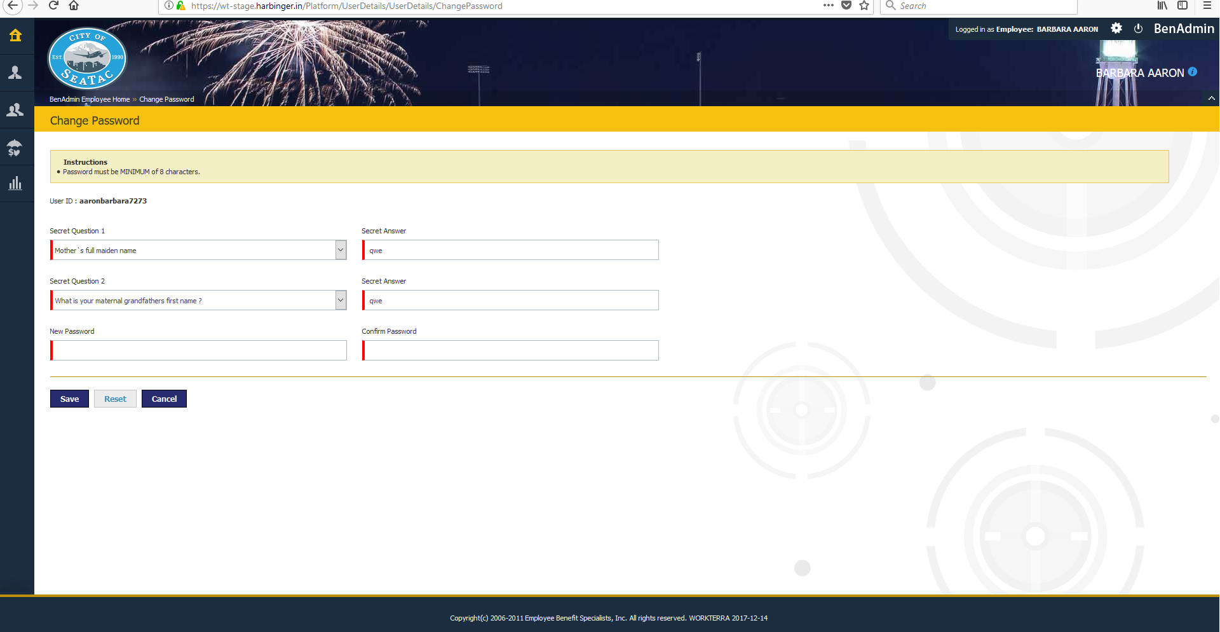Open the Secret Question 1 dropdown
This screenshot has width=1220, height=632.
pyautogui.click(x=341, y=249)
